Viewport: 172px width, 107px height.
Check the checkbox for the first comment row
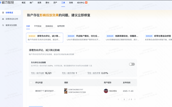(x=31, y=91)
